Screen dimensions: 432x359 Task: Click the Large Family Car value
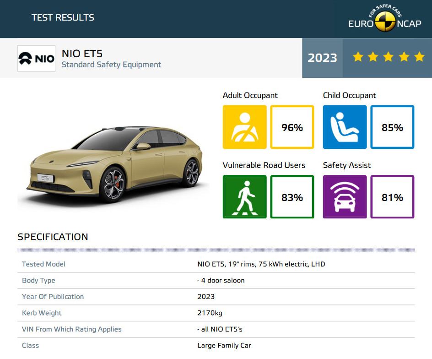click(x=224, y=345)
